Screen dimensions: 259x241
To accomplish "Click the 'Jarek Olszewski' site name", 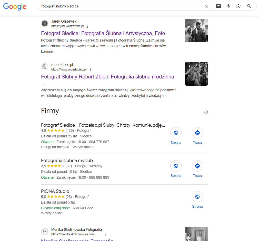I will pyautogui.click(x=64, y=21).
